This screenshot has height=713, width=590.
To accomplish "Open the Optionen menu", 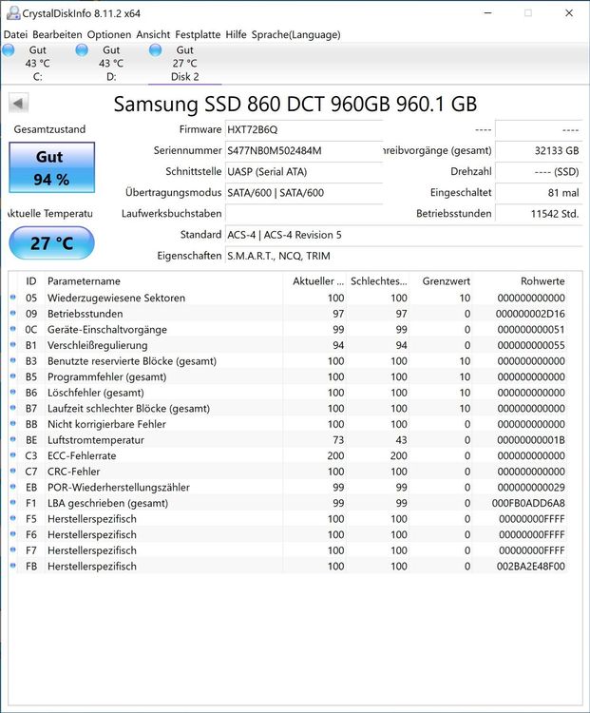I will coord(109,34).
